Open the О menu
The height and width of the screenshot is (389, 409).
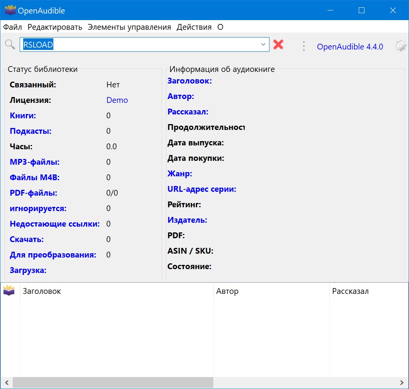tap(220, 27)
